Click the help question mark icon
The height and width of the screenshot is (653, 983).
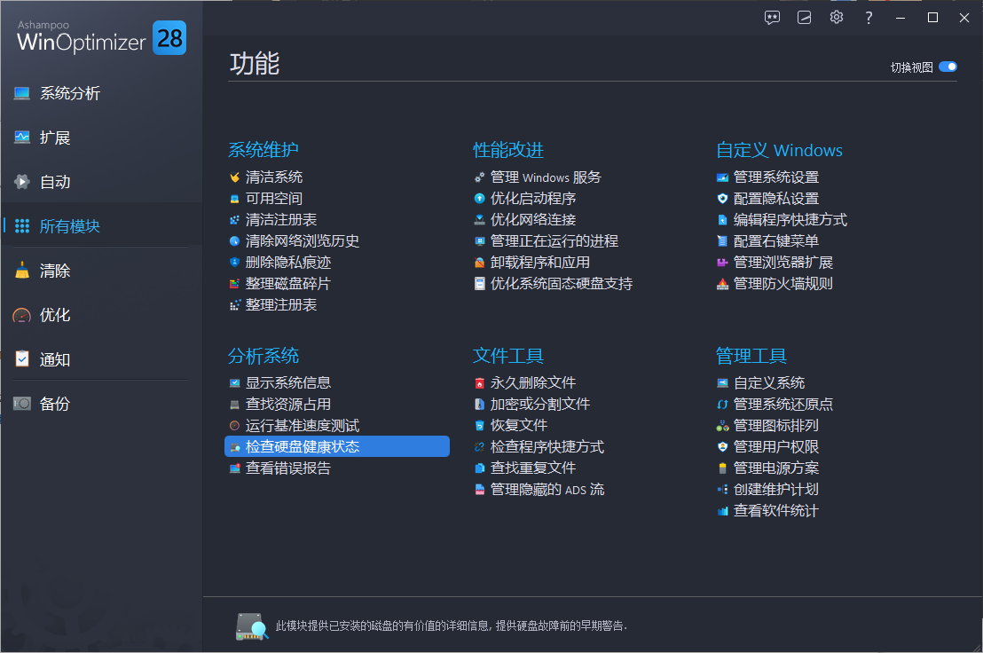tap(869, 17)
